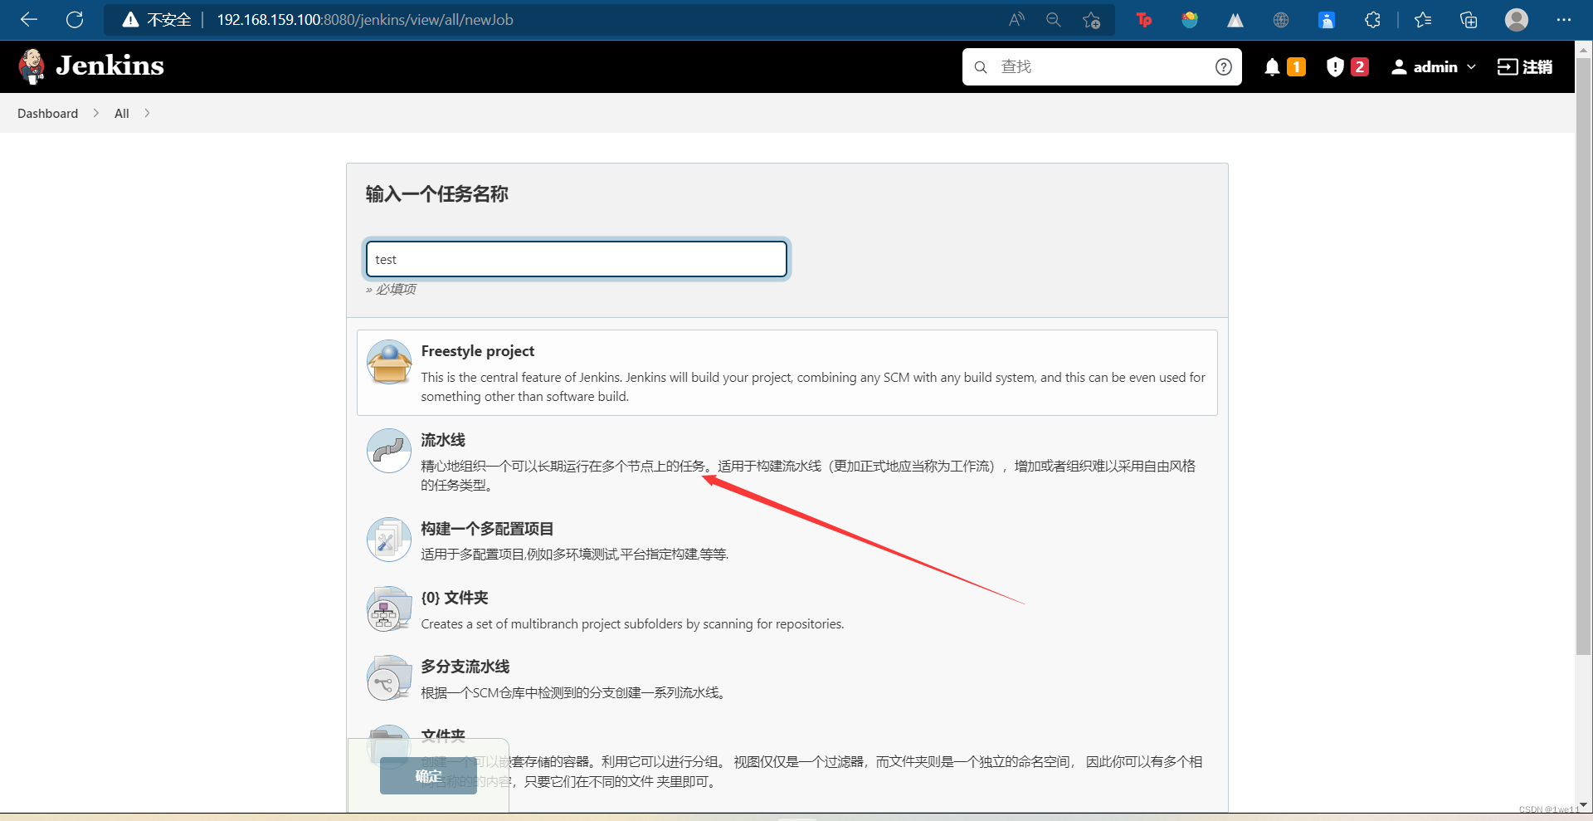Open the read aloud icon in address bar
This screenshot has height=821, width=1593.
[x=1016, y=20]
